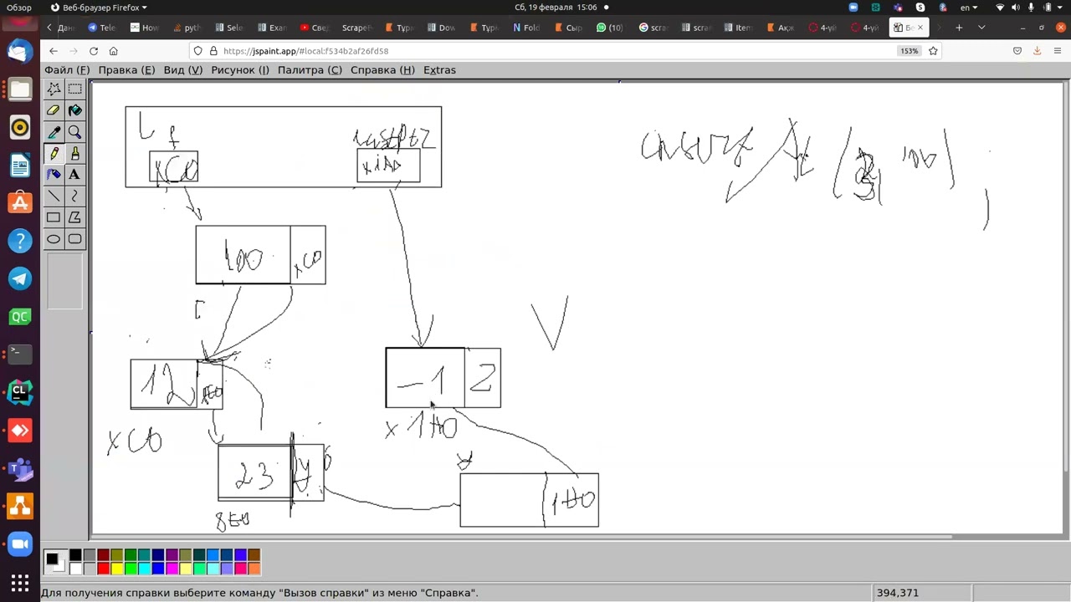Screen dimensions: 1071x602
Task: Pick the bright red color swatch
Action: pyautogui.click(x=103, y=569)
